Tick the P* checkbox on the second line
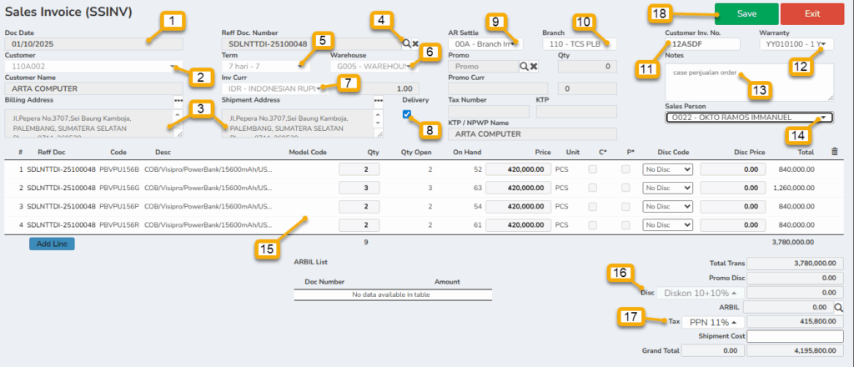This screenshot has height=367, width=854. (x=625, y=188)
